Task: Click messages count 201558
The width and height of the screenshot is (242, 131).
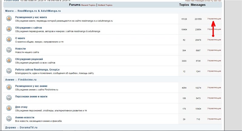Action: coord(198,19)
